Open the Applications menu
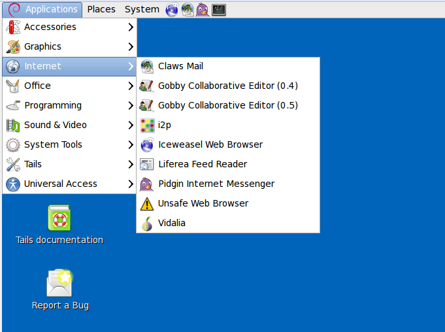445x332 pixels. (42, 10)
